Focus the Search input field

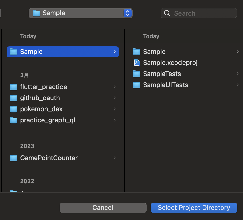click(x=203, y=13)
